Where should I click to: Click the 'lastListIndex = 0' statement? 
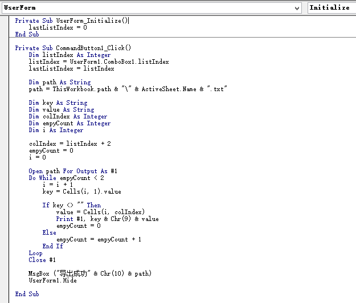pyautogui.click(x=58, y=27)
